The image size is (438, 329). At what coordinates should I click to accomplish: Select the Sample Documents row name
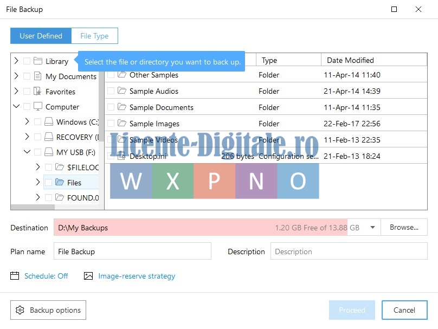pyautogui.click(x=161, y=107)
